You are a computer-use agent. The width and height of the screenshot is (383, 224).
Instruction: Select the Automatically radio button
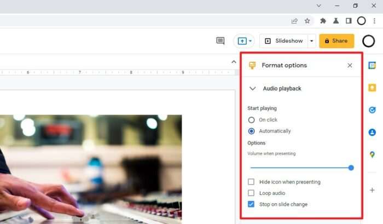251,131
